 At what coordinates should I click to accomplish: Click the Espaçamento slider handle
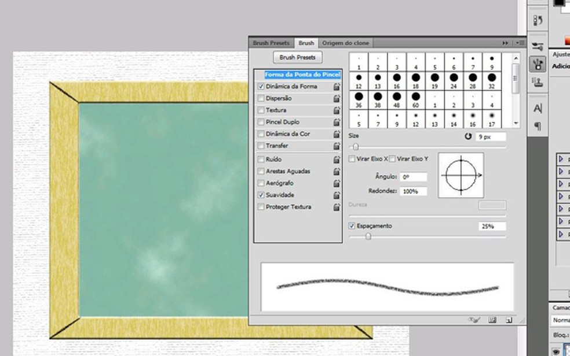pos(368,236)
